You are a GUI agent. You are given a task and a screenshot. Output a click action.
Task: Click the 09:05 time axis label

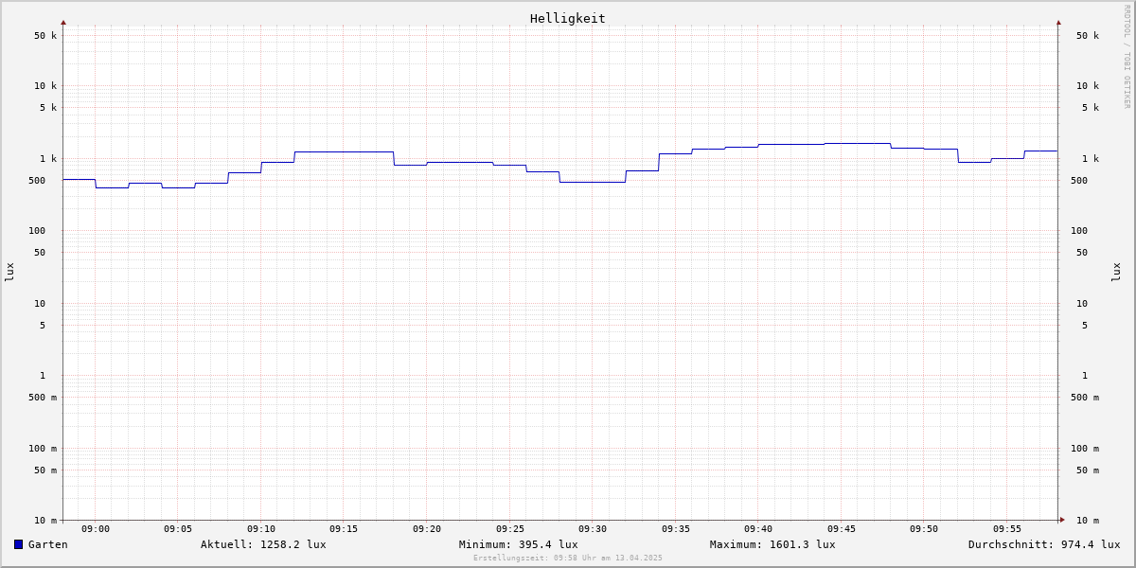click(x=178, y=529)
